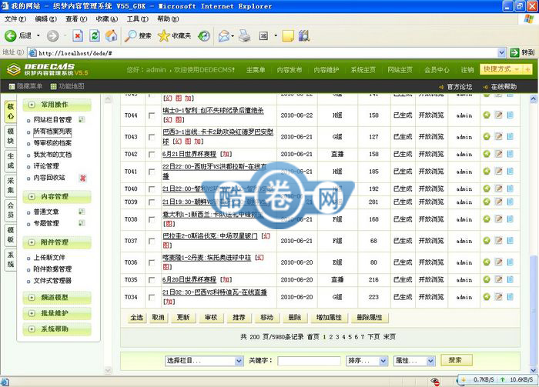Click the Mail envelope icon
The image size is (539, 387).
224,35
